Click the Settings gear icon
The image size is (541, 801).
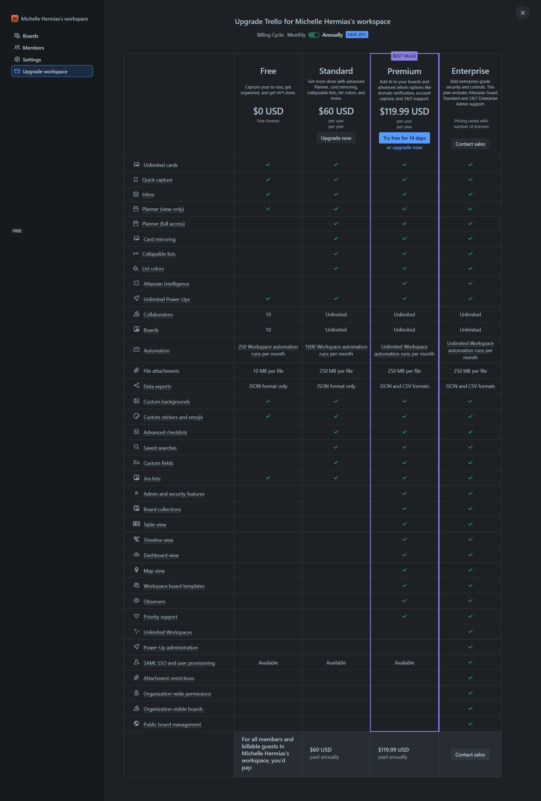click(17, 59)
